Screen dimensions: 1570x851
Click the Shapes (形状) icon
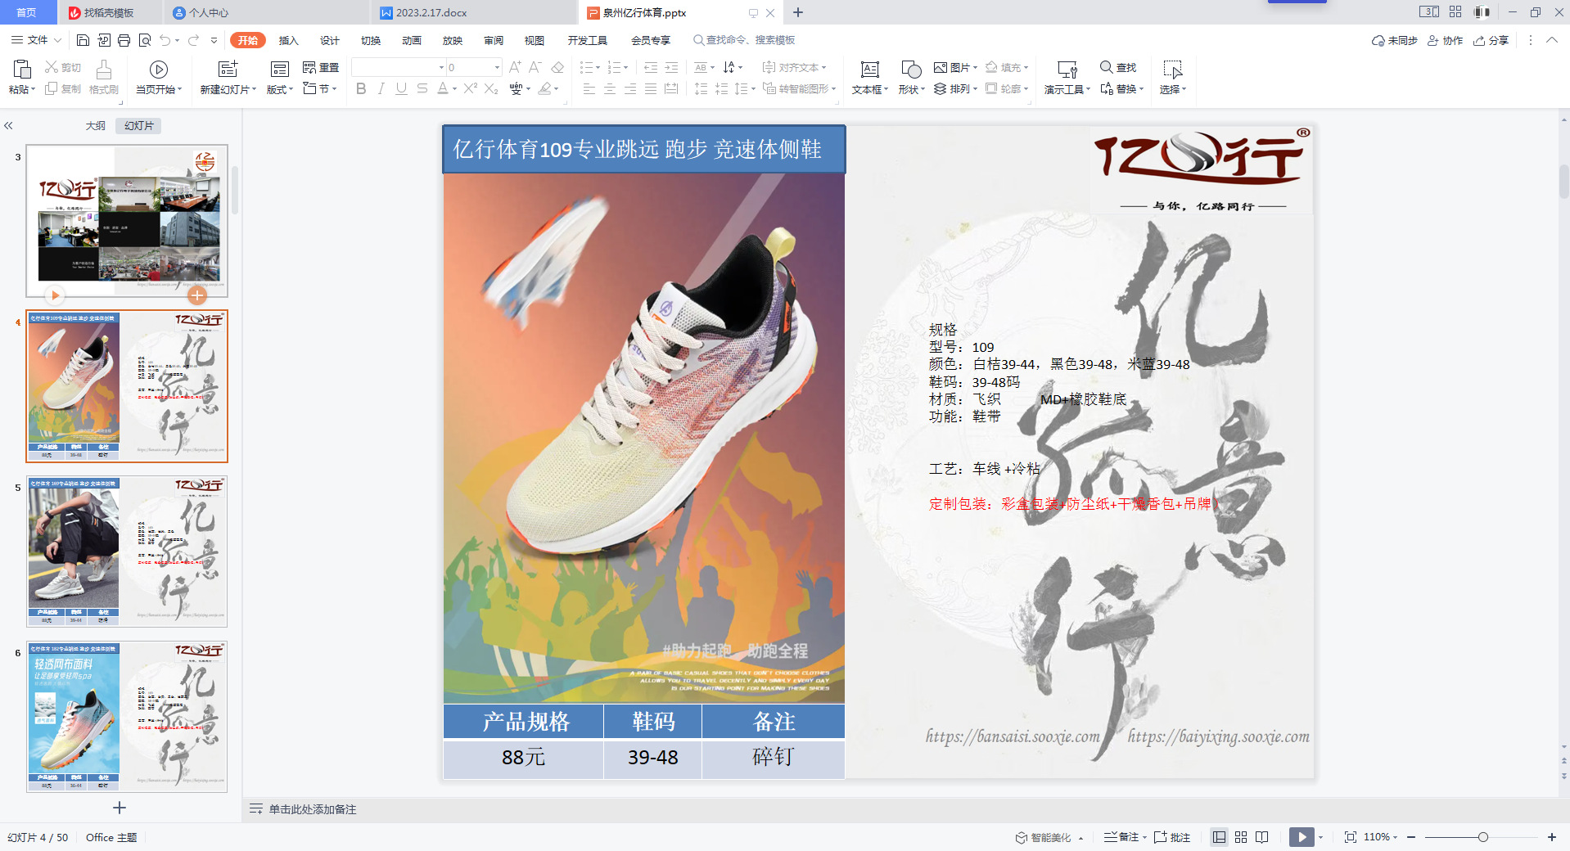(911, 69)
